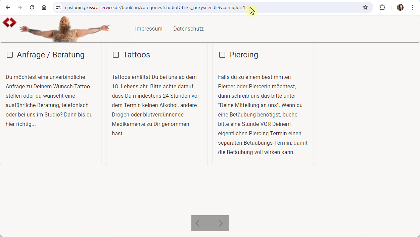Image resolution: width=420 pixels, height=237 pixels.
Task: Click the Piercing description about Betäubung
Action: tap(263, 115)
